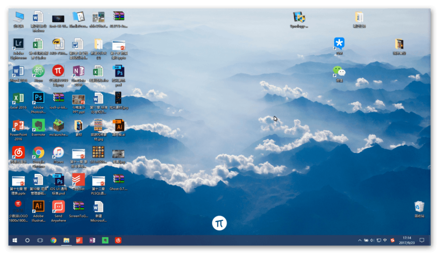
Task: Select the Adobe Illustrator desktop shortcut
Action: [x=38, y=211]
